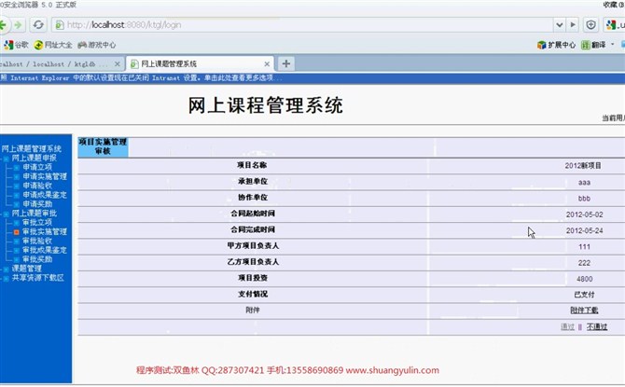Screen dimensions: 625x387
Task: Click the 项目投资 value 4800
Action: 584,279
